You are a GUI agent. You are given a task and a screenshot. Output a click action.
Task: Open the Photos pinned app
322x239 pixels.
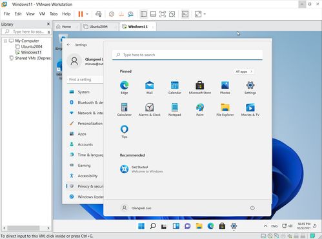click(225, 88)
